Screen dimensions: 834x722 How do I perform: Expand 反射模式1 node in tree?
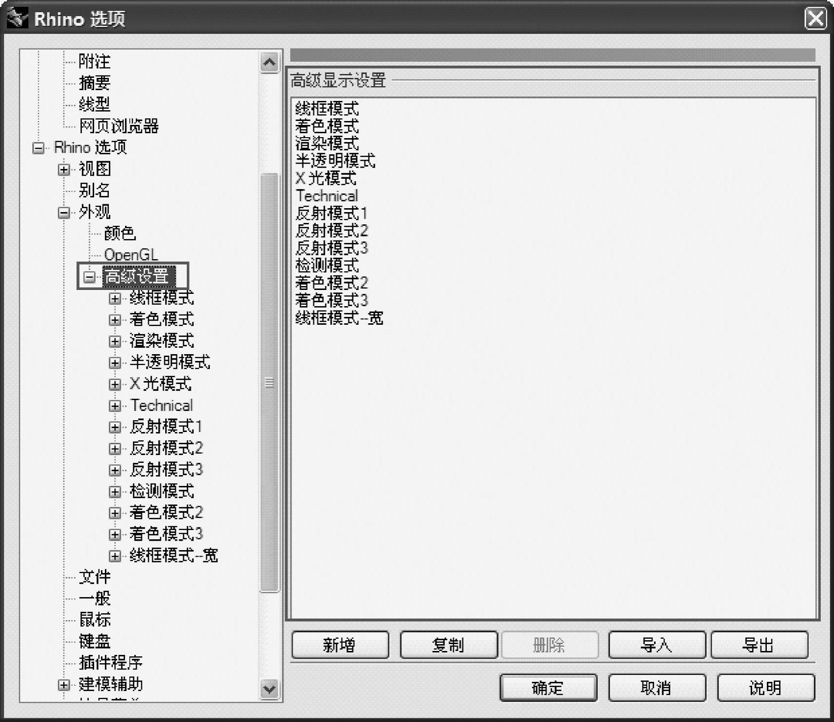115,427
